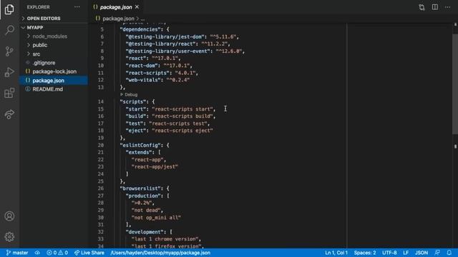Select the package.json editor tab
The width and height of the screenshot is (458, 257).
pos(116,7)
